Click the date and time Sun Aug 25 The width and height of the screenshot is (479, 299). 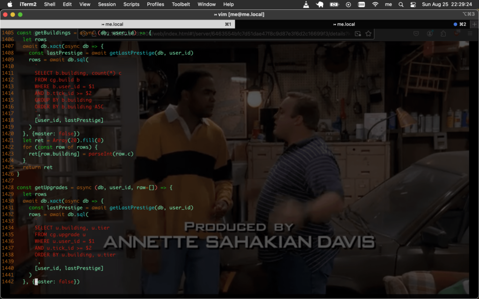447,4
